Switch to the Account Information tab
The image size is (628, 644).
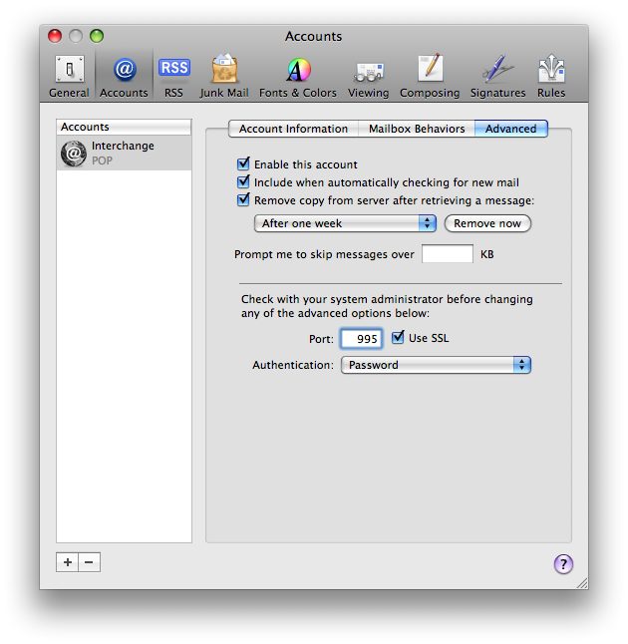[x=293, y=129]
